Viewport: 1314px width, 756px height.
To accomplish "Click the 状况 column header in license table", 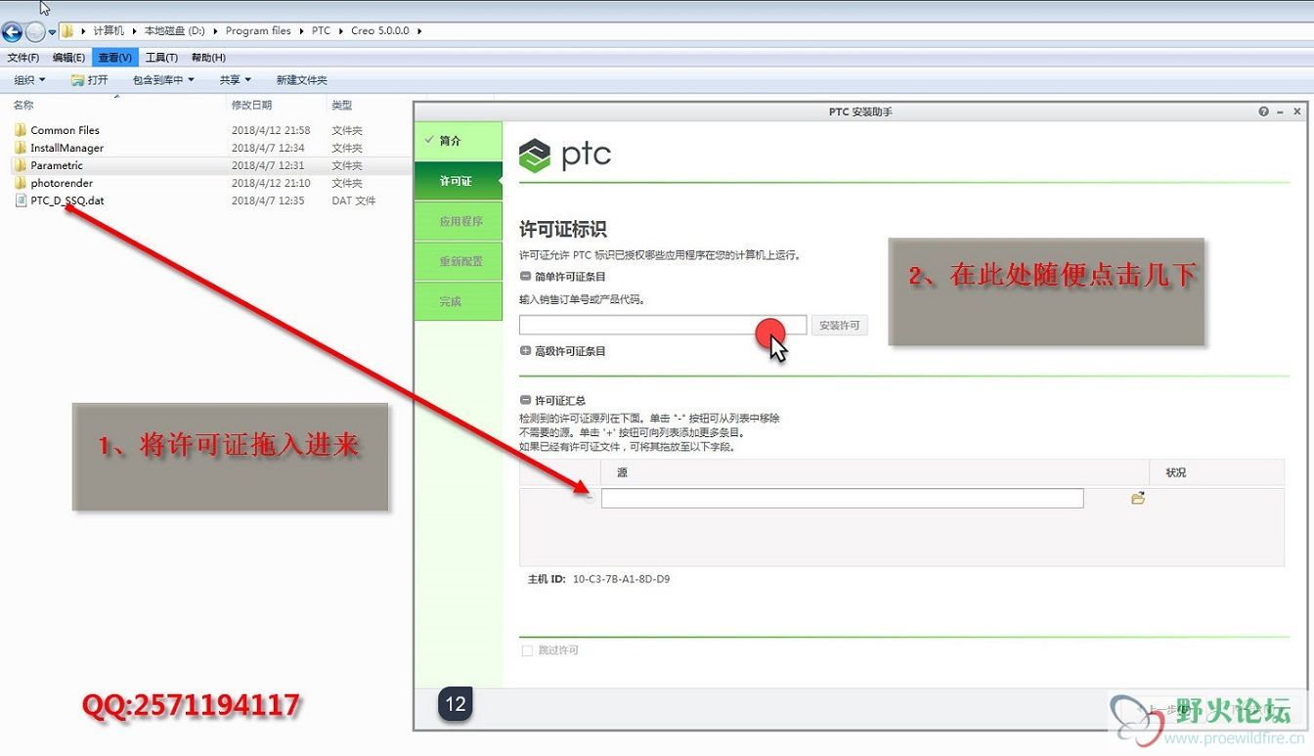I will click(1217, 472).
